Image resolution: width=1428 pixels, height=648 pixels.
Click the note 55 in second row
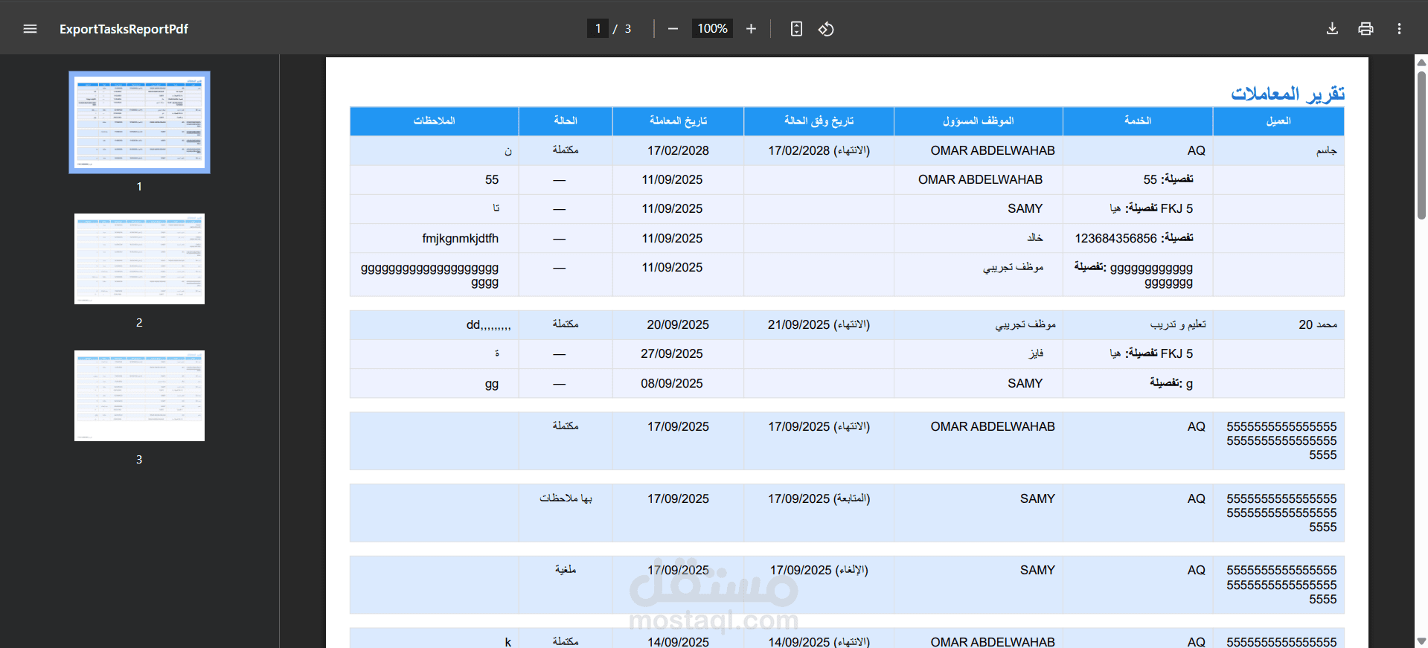click(492, 179)
